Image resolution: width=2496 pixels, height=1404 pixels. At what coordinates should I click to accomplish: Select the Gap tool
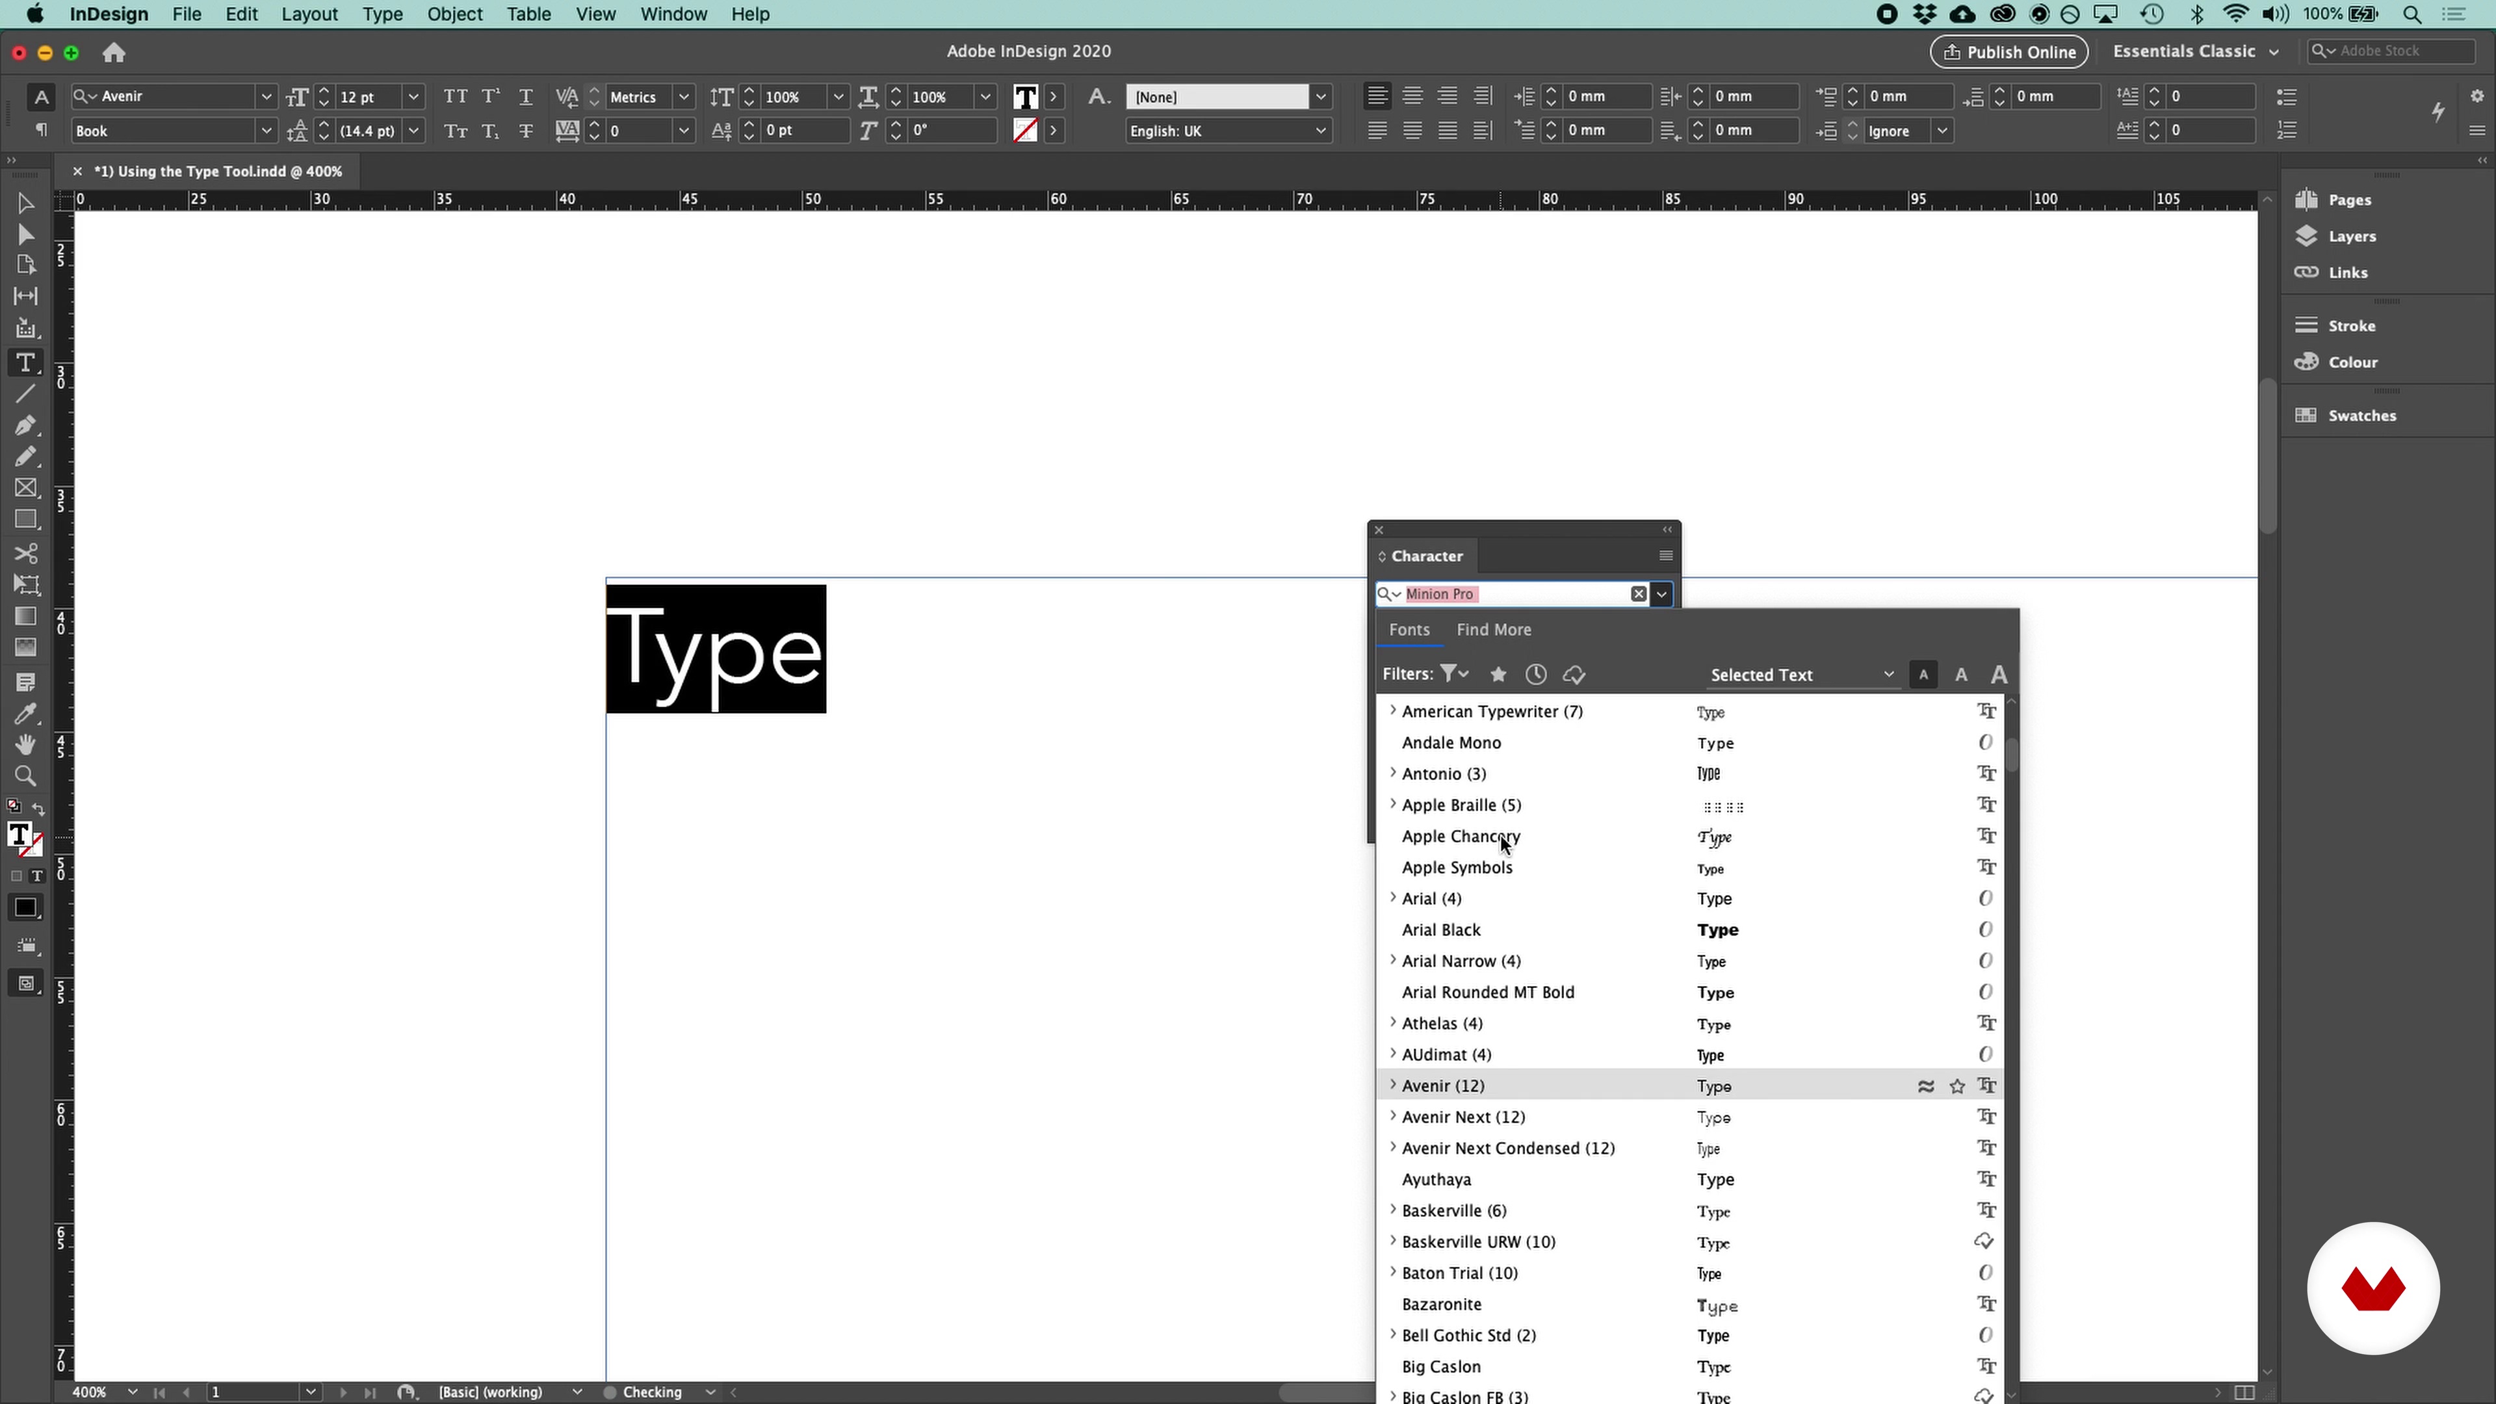[26, 296]
